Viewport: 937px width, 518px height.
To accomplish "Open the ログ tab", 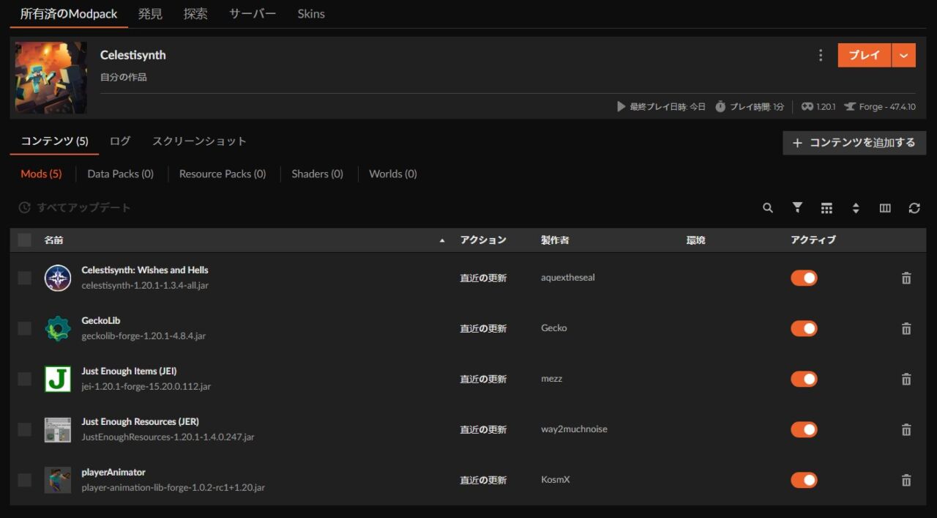I will [x=120, y=141].
